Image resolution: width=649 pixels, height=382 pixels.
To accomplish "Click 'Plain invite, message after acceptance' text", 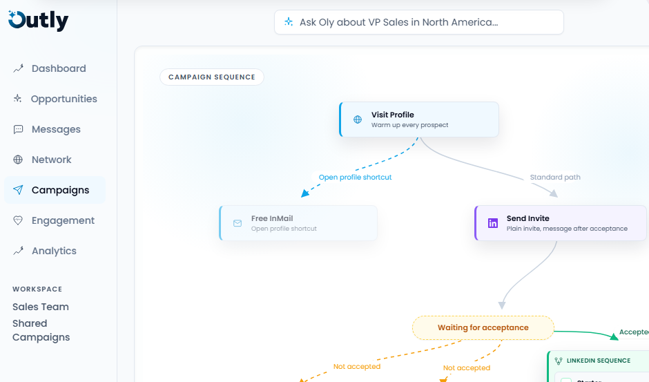I will coord(567,229).
